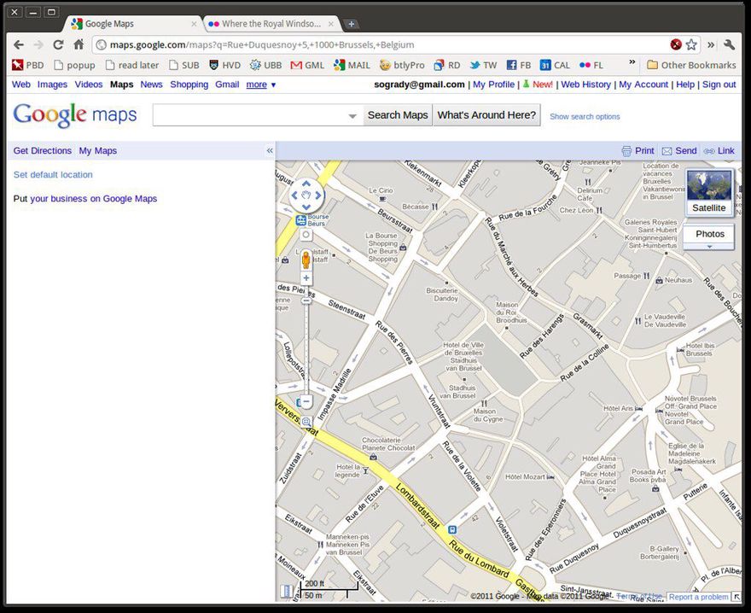The image size is (751, 613).
Task: Reload the page with the refresh icon
Action: click(58, 45)
